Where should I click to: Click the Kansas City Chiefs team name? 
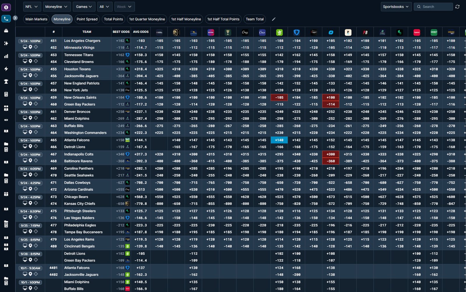point(80,204)
